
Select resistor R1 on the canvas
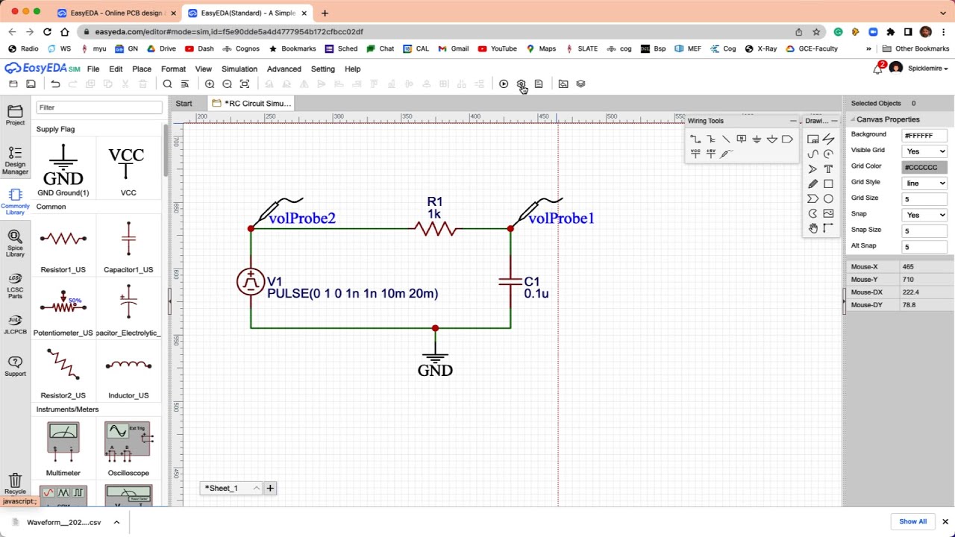pos(435,229)
